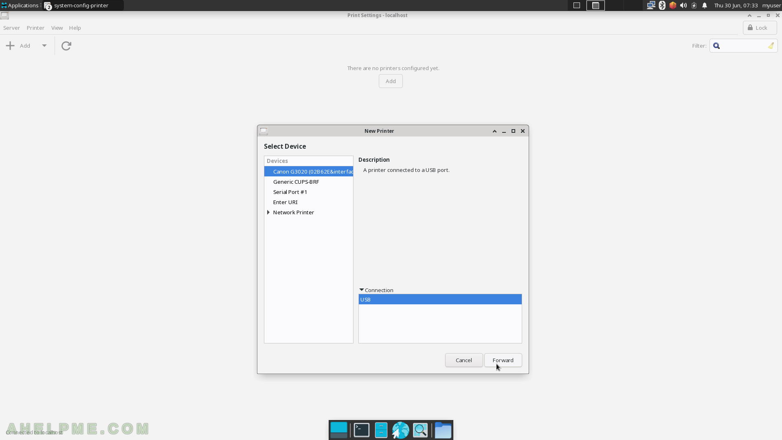782x440 pixels.
Task: Close the New Printer dialog
Action: coord(523,131)
